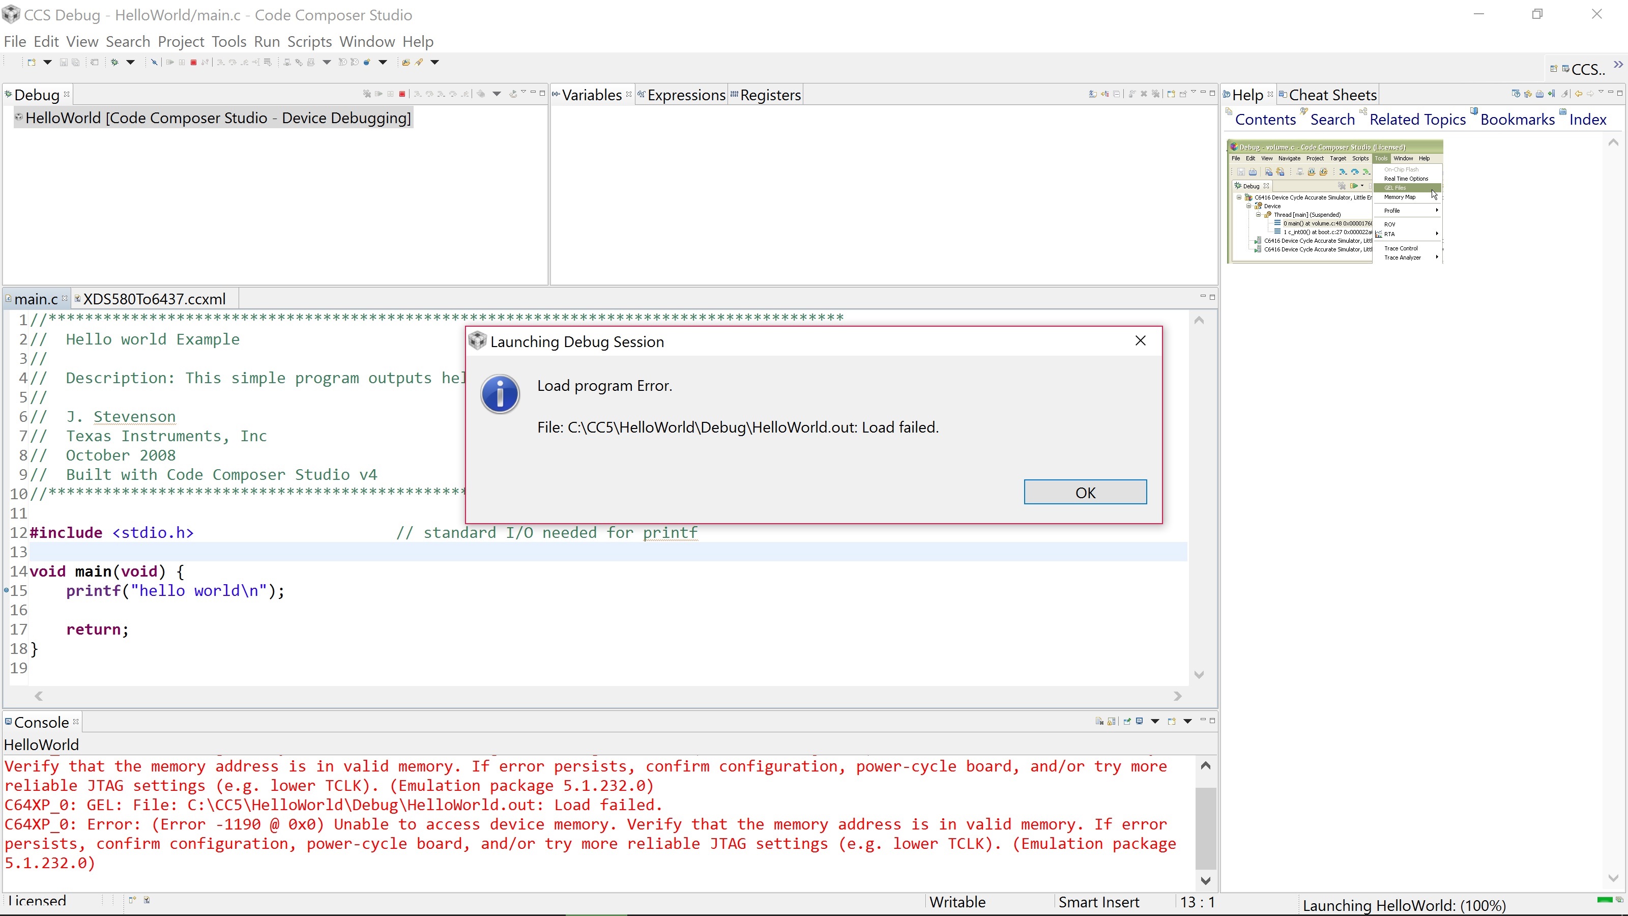This screenshot has height=916, width=1628.
Task: Click Clear Console icon in Console view
Action: pos(1099,721)
